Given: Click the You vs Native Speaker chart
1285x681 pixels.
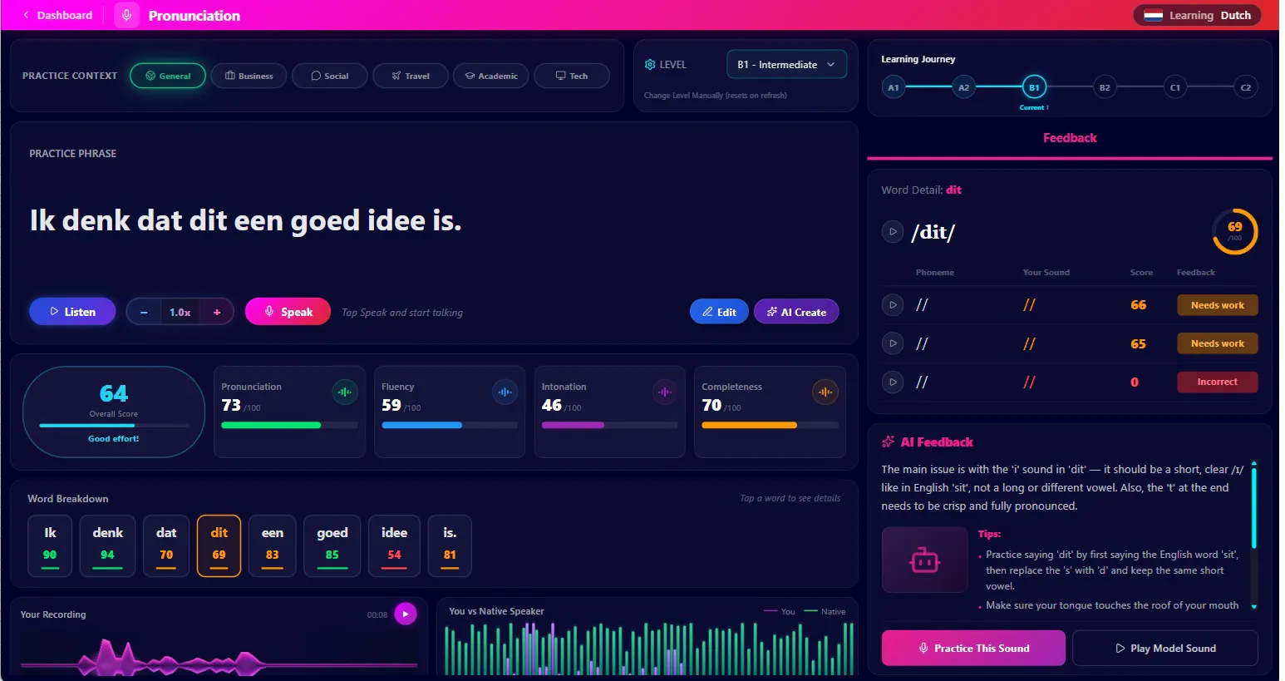Looking at the screenshot, I should coord(649,649).
